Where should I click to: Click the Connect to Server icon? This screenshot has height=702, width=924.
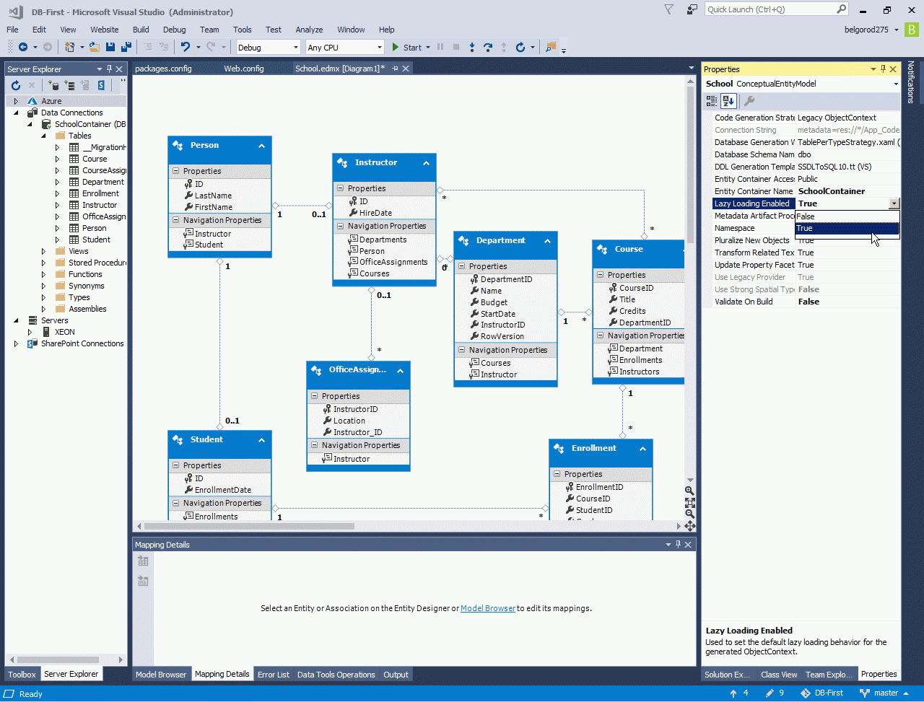70,85
